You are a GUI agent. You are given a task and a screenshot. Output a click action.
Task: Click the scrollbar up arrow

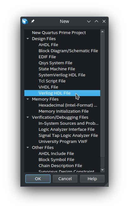[x=102, y=32]
